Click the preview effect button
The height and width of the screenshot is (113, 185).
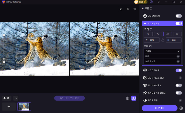point(69,98)
